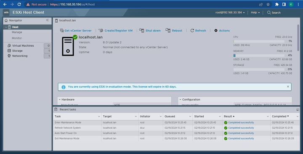Click the Refresh circular arrow icon
Viewport: 303px width, 154px height.
tap(192, 31)
